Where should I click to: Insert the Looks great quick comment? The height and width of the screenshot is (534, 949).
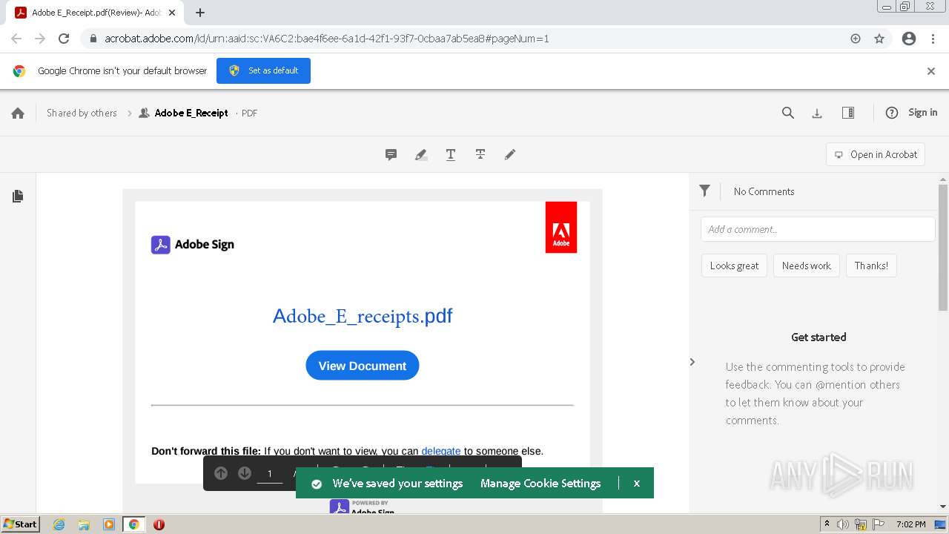[x=734, y=266]
